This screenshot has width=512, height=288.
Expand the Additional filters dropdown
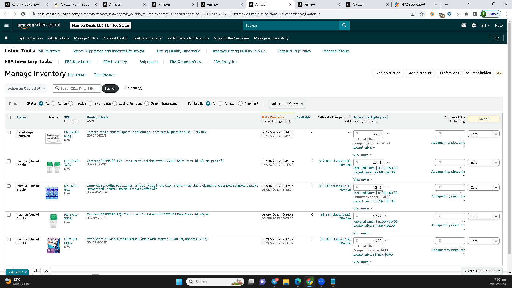click(x=287, y=104)
